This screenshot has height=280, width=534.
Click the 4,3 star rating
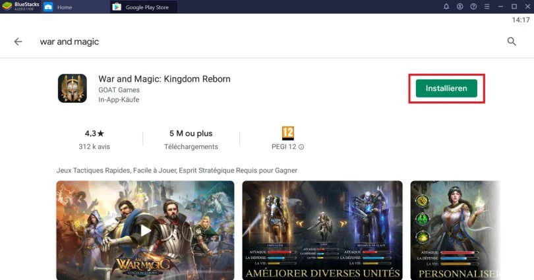94,133
